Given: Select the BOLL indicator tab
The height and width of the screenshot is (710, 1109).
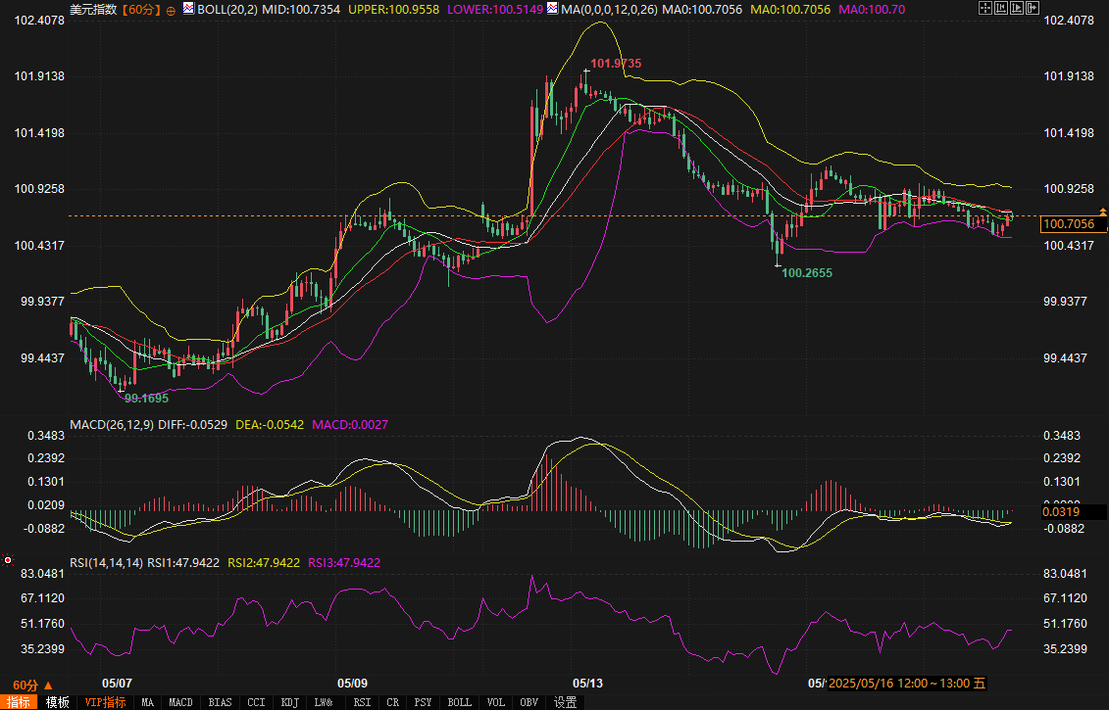Looking at the screenshot, I should click(x=460, y=702).
